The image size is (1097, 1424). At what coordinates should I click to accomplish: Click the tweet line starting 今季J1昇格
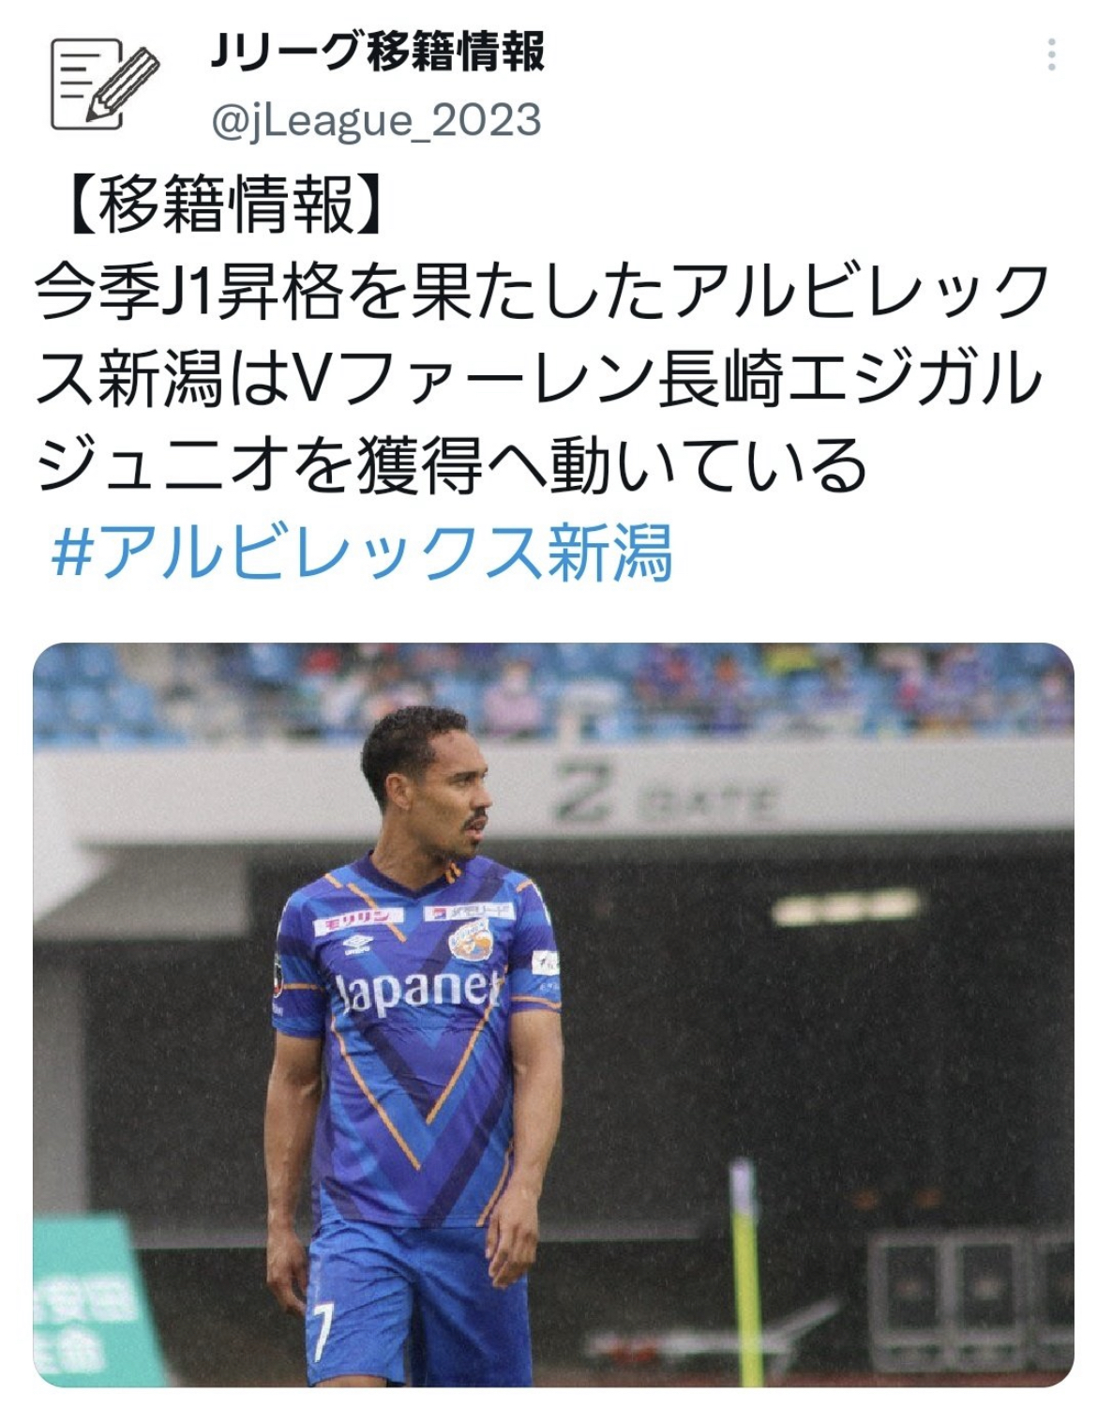(x=542, y=293)
